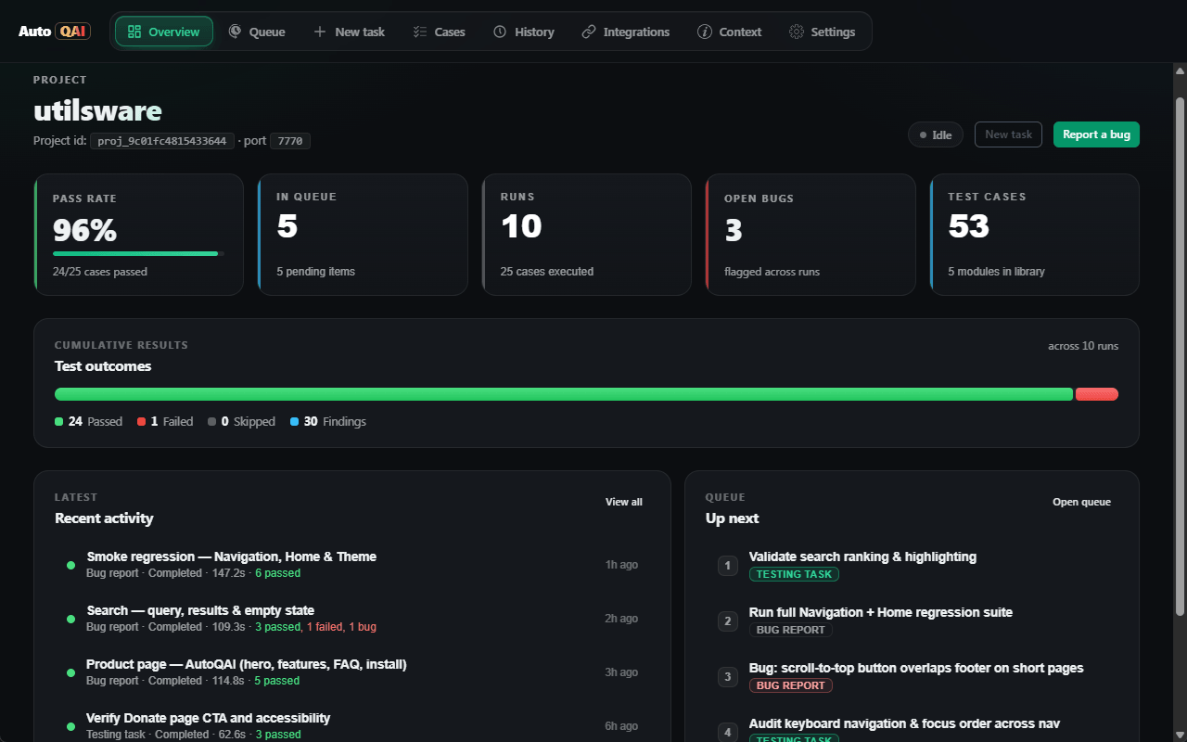Click queue number 4 badge
The width and height of the screenshot is (1187, 742).
tap(728, 732)
